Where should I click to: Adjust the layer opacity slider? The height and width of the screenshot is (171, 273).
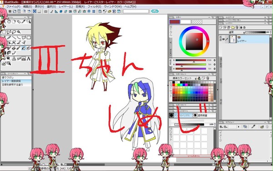(256, 32)
